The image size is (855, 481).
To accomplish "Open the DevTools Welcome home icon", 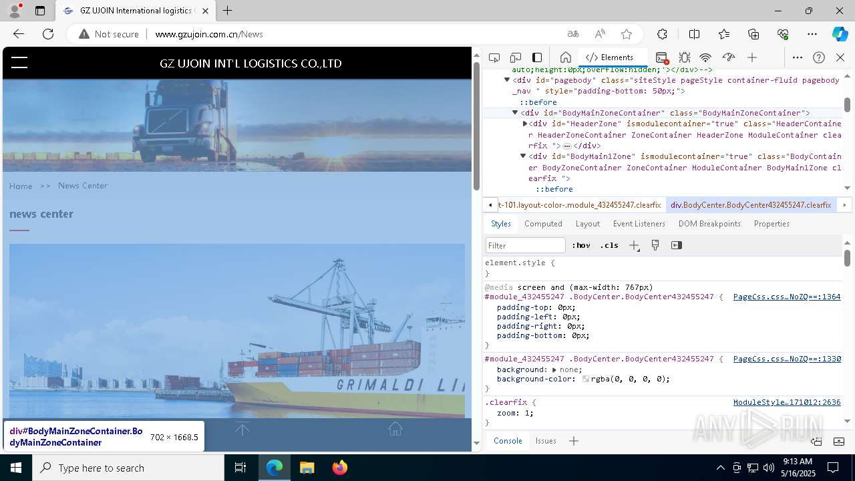I will [x=565, y=57].
